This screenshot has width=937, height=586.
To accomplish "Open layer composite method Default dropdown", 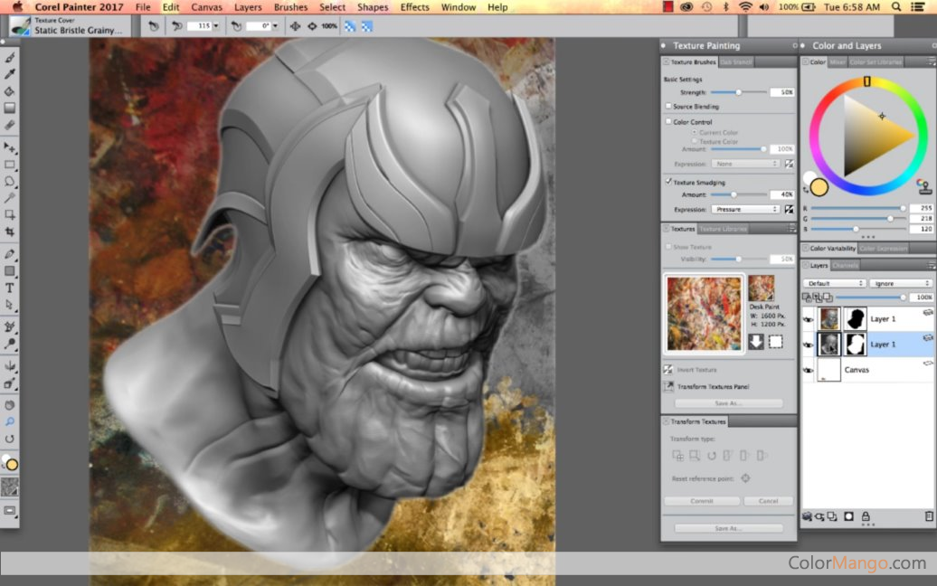I will (834, 283).
